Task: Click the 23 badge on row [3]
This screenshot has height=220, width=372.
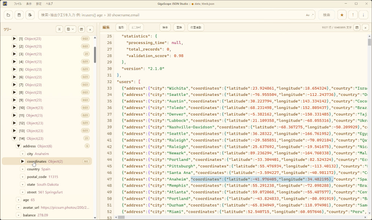Action: [86, 54]
